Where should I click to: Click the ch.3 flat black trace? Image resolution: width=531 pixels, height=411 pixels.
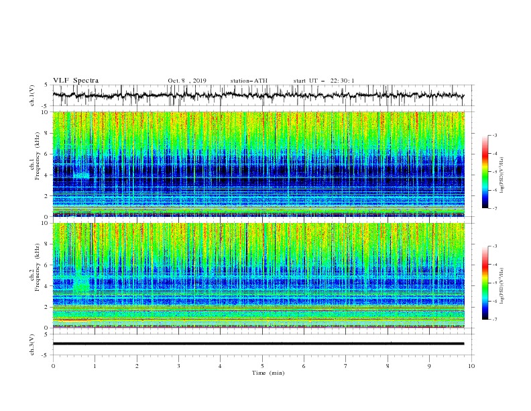point(258,344)
